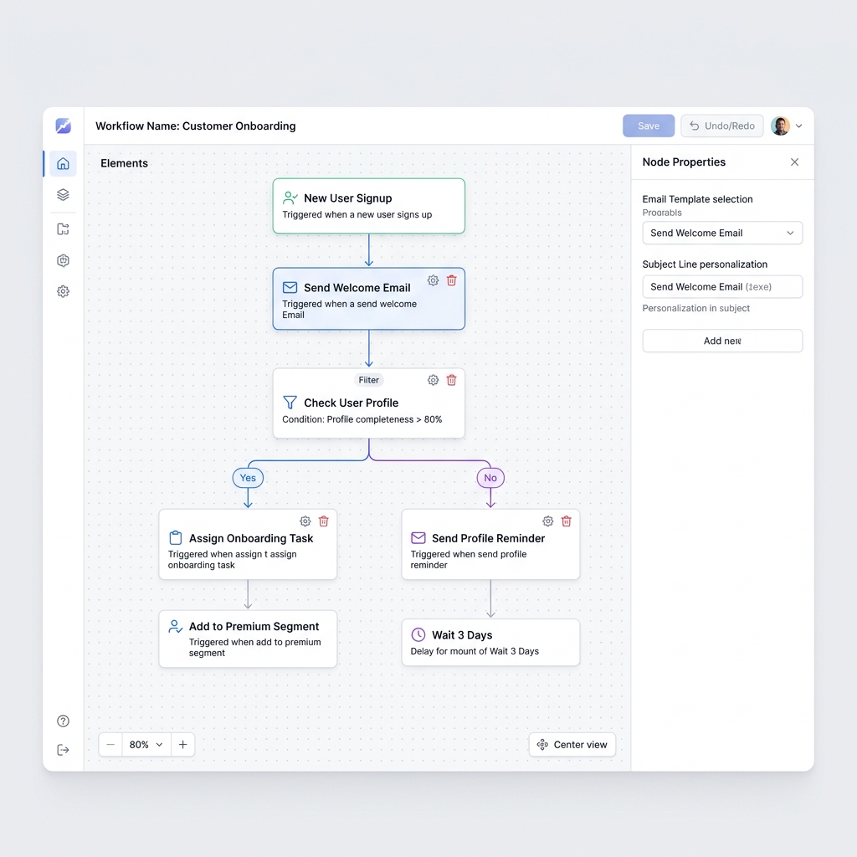Click the robot/AI icon in sidebar
Screen dimensions: 857x857
pyautogui.click(x=63, y=260)
